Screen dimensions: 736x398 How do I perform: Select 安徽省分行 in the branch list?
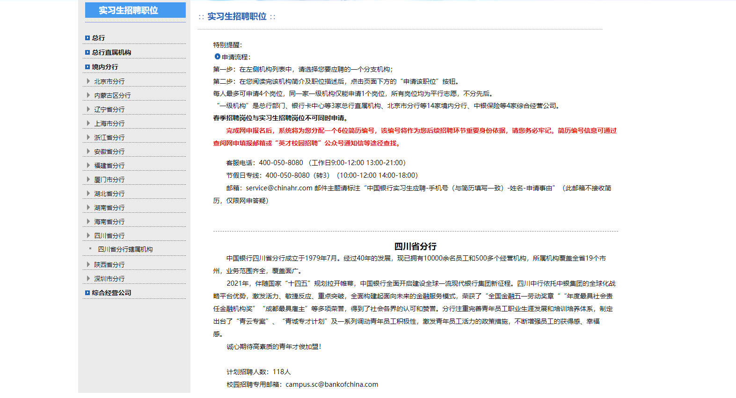[x=109, y=152]
